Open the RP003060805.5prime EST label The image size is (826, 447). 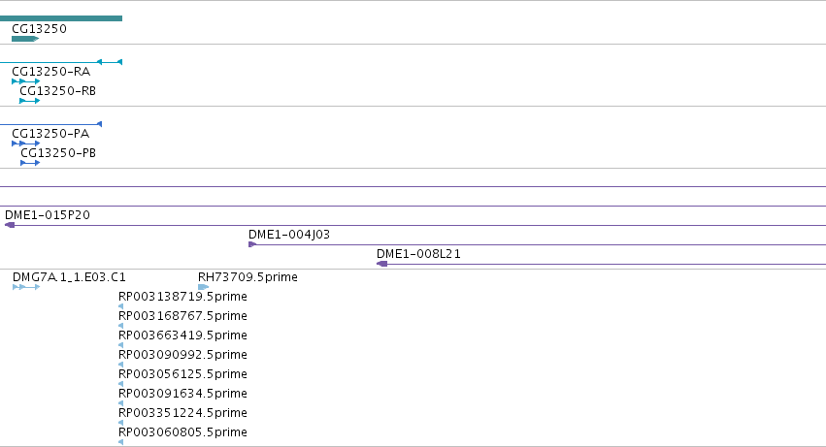[182, 432]
